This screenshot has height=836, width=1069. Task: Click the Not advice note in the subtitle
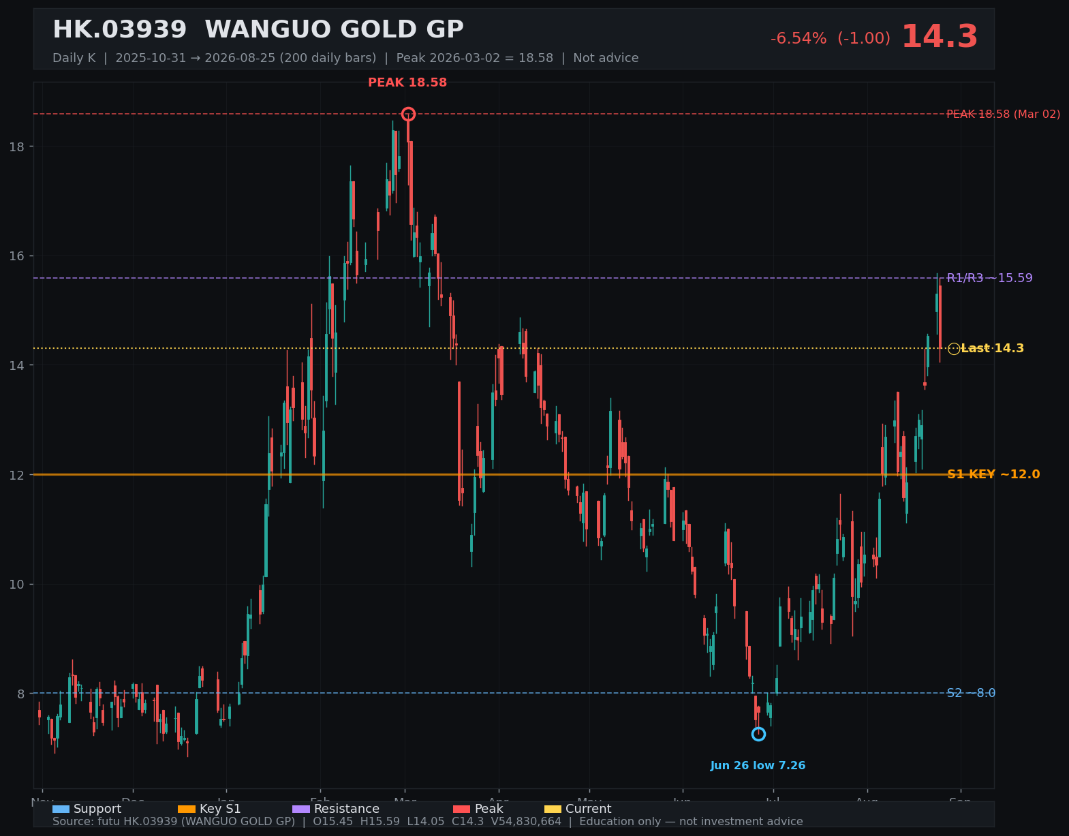tap(606, 59)
